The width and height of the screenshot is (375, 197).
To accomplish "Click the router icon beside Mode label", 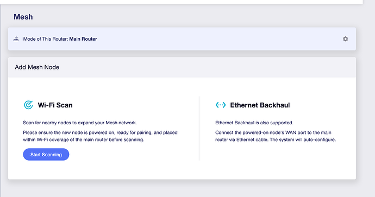I will 16,39.
